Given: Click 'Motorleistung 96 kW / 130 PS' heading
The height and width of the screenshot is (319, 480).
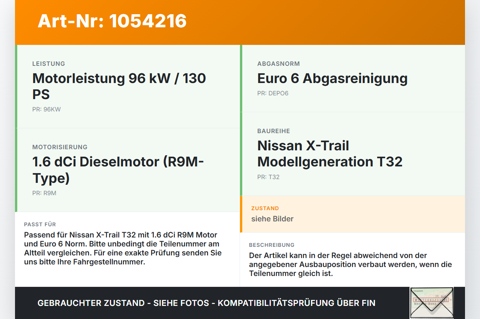Looking at the screenshot, I should (x=119, y=86).
